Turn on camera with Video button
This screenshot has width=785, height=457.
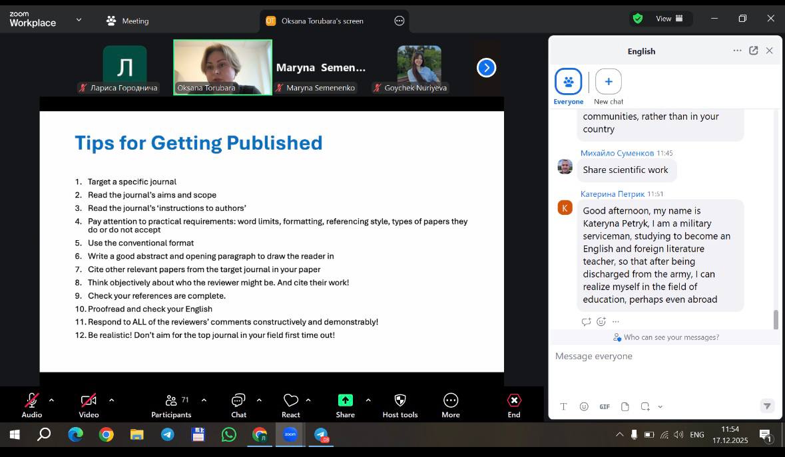89,400
